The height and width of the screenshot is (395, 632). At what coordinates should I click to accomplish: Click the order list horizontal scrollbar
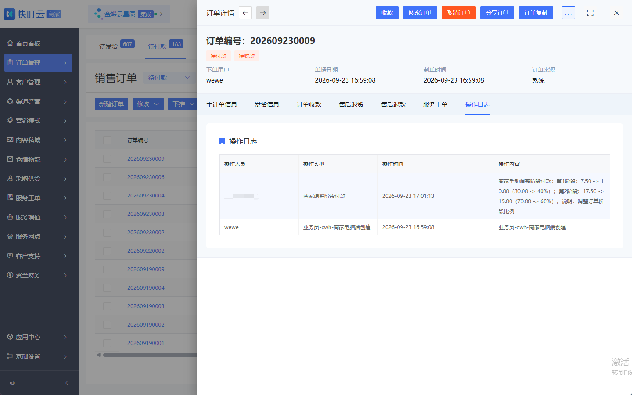coord(150,355)
